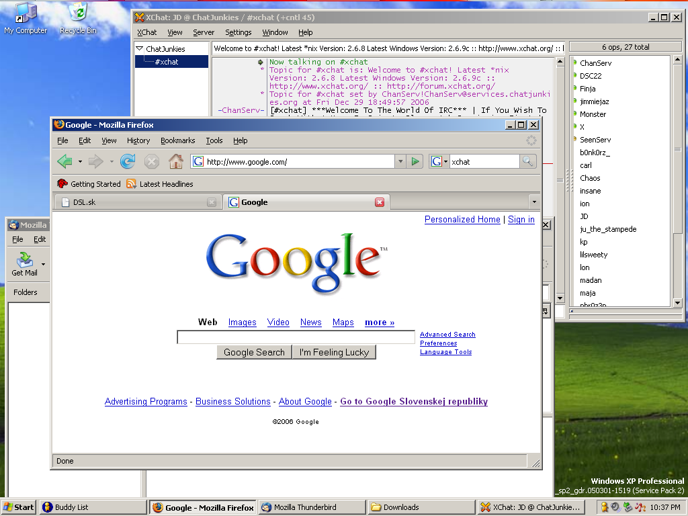Click the XChat topic text field
The height and width of the screenshot is (516, 688).
tap(388, 48)
